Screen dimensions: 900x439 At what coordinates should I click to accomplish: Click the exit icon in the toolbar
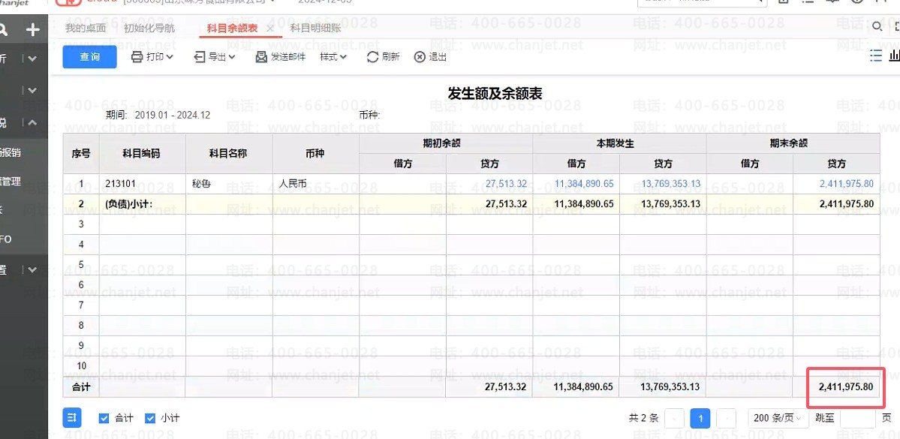coord(420,57)
